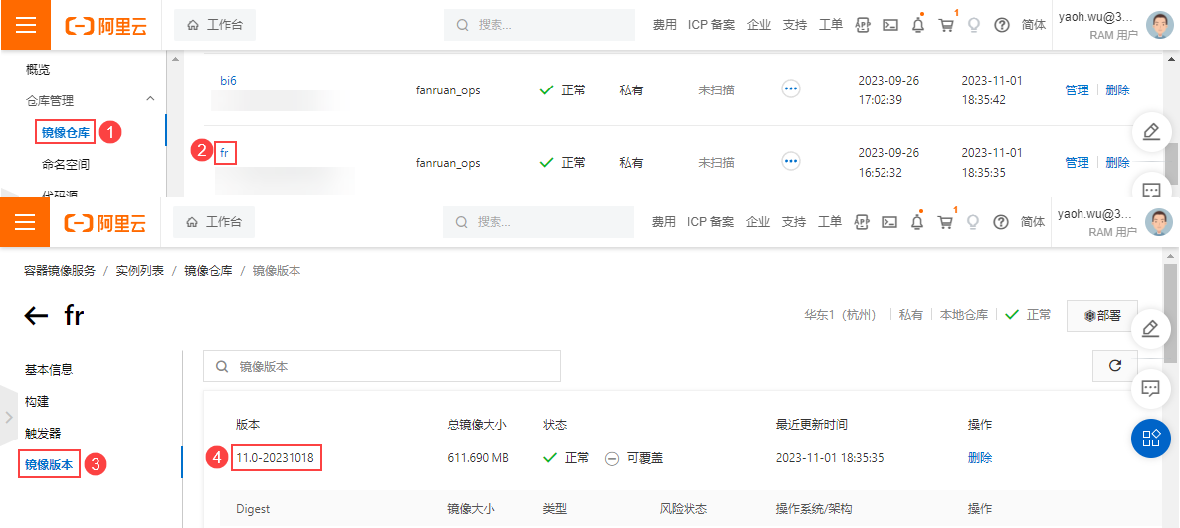Screen dimensions: 1180x528
Task: Click 实例列表 in the breadcrumb
Action: pyautogui.click(x=140, y=270)
